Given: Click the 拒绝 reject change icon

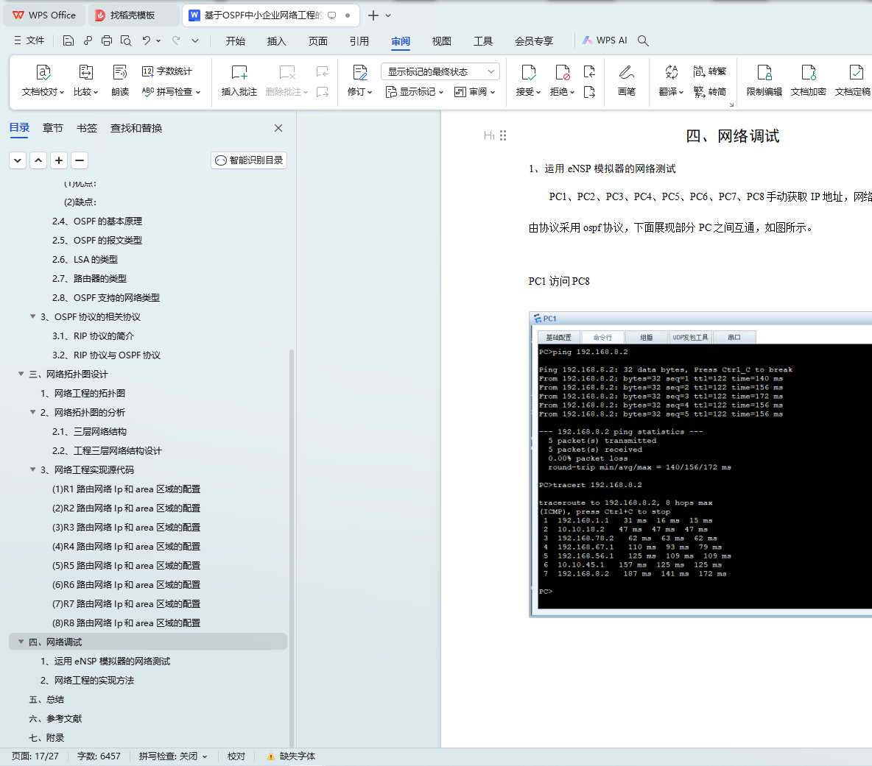Looking at the screenshot, I should point(562,80).
